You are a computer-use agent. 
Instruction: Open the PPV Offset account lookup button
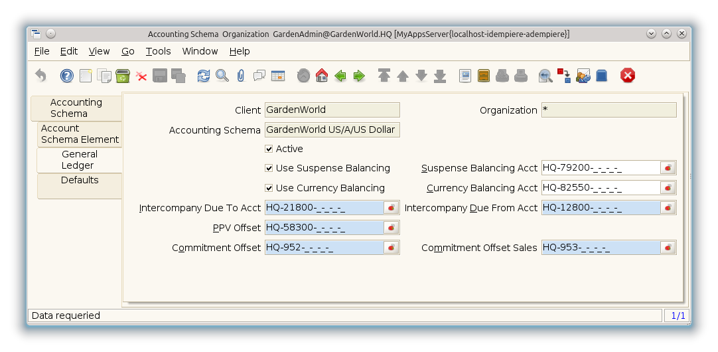click(392, 228)
